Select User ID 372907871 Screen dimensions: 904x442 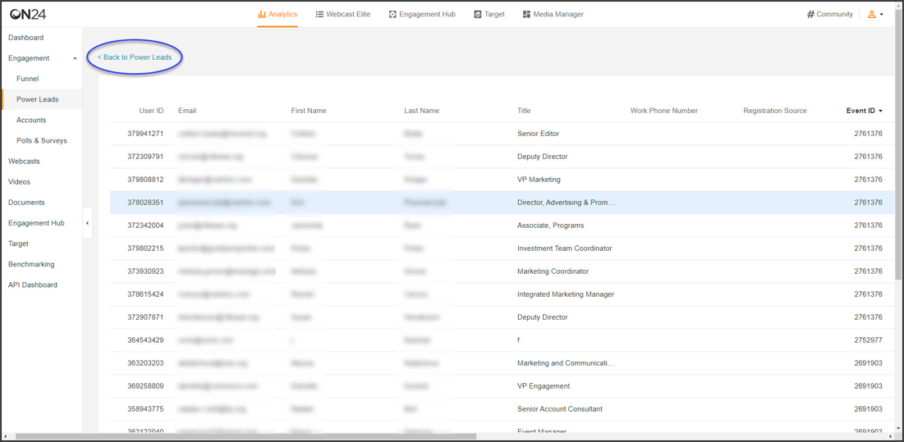click(145, 317)
